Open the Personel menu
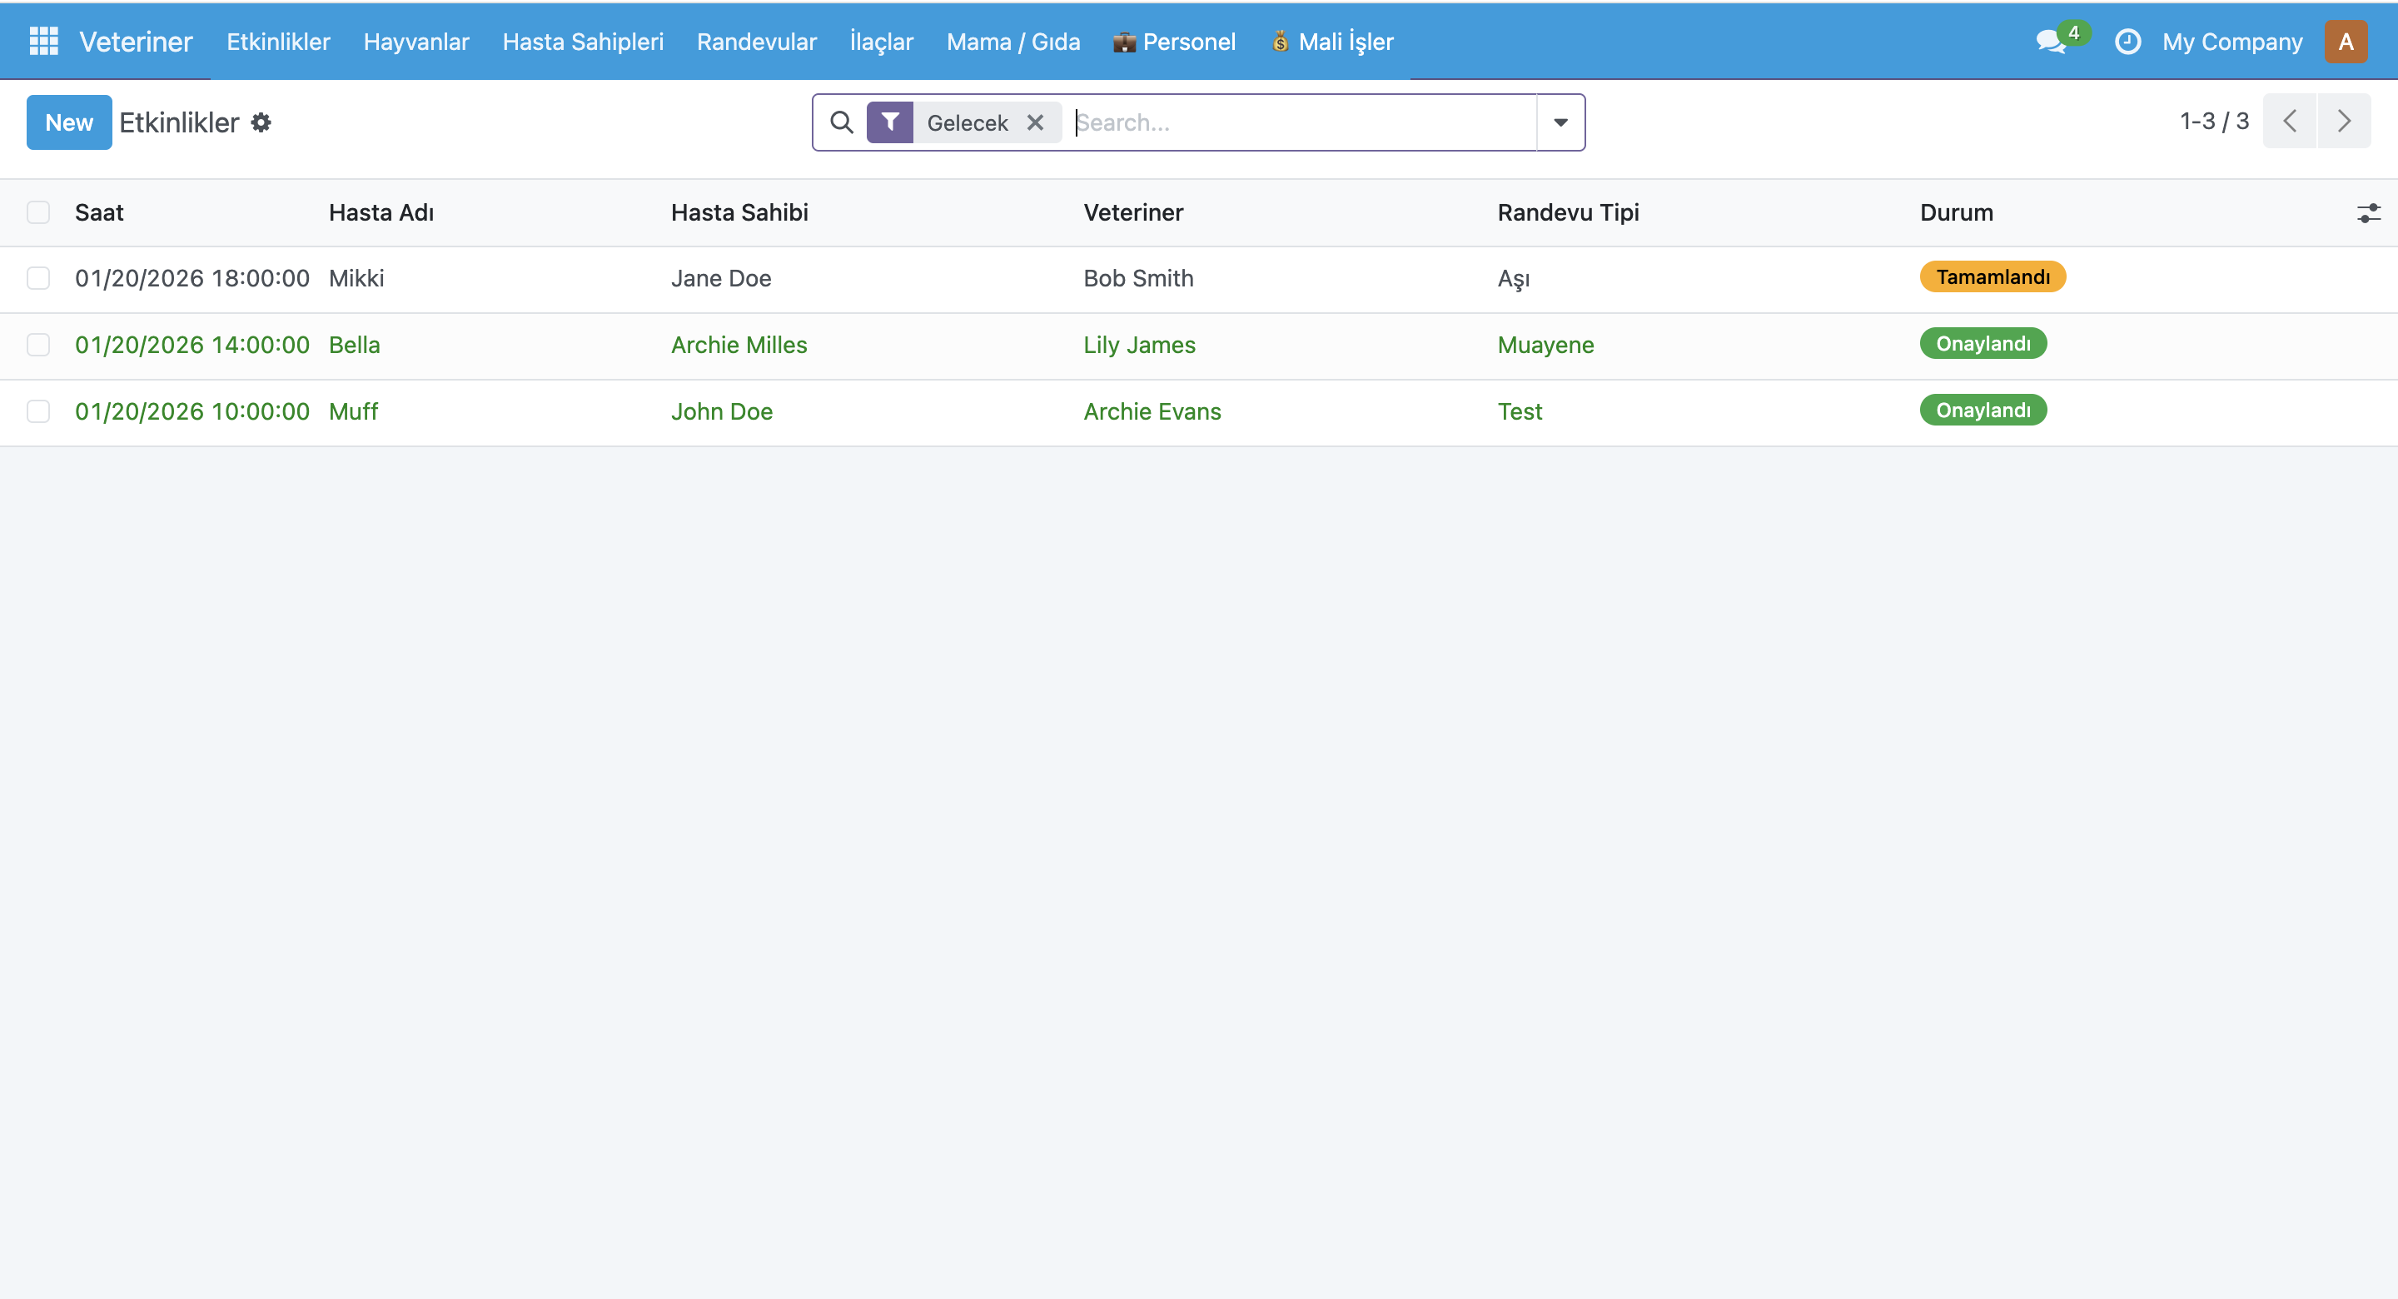Screen dimensions: 2398x1299 (x=1175, y=41)
